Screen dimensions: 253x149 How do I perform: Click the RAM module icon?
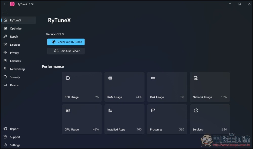(110, 78)
